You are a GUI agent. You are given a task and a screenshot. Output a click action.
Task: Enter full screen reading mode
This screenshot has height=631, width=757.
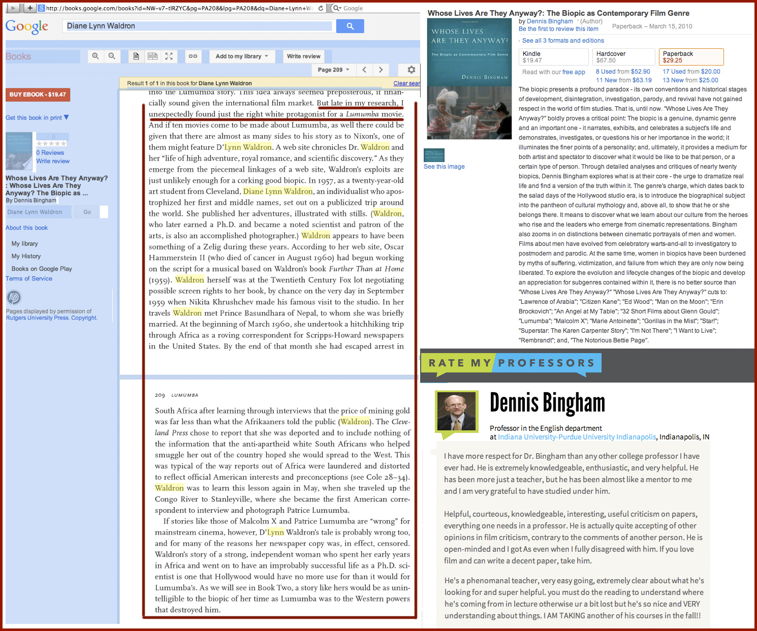click(x=169, y=56)
